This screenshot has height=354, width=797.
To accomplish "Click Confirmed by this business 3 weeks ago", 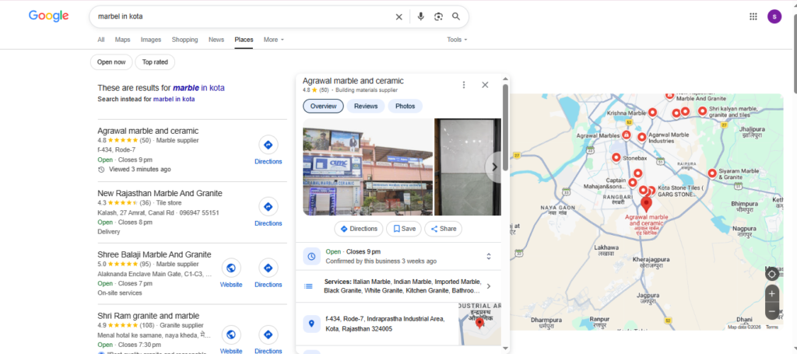I will [x=381, y=261].
